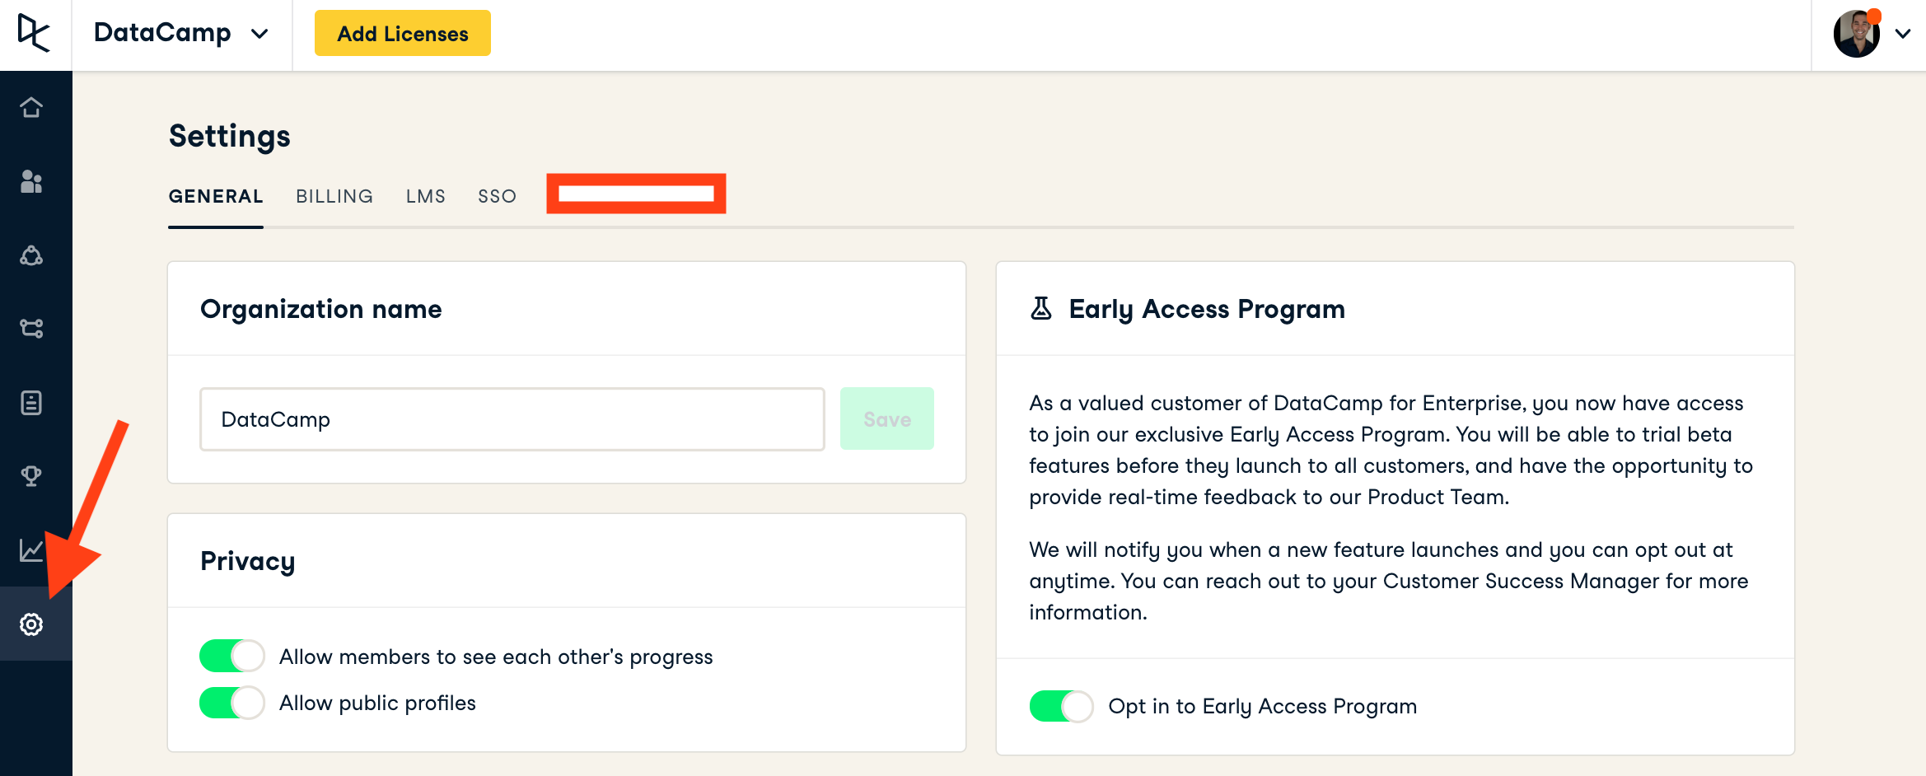Toggle Allow members to see each other's progress
This screenshot has height=776, width=1926.
(231, 657)
